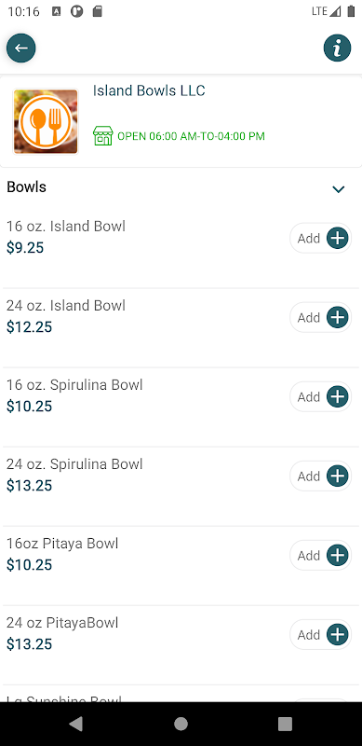This screenshot has height=746, width=362.
Task: Open the 16 oz. Island Bowl item
Action: (181, 248)
